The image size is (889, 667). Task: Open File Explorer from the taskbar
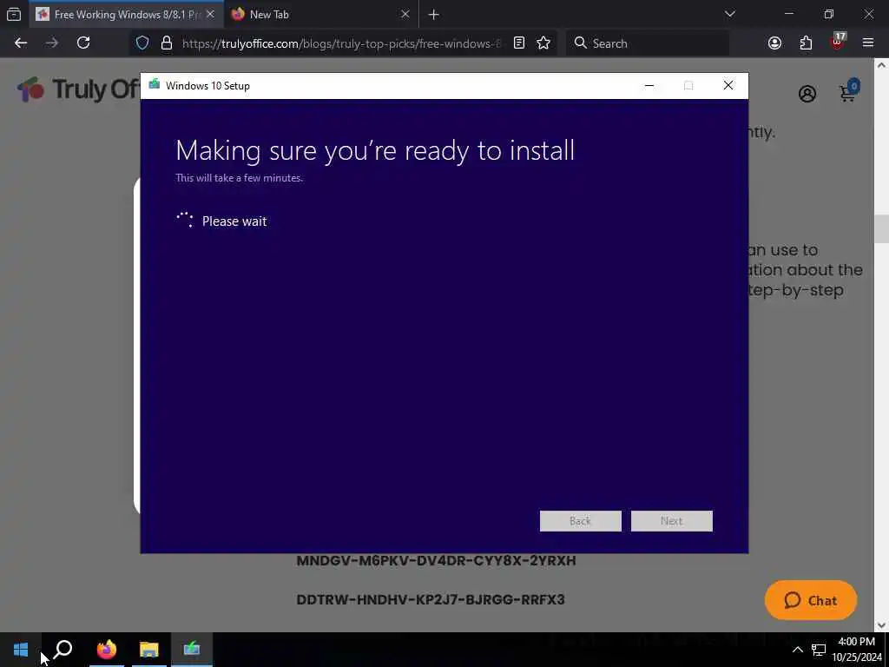click(149, 650)
